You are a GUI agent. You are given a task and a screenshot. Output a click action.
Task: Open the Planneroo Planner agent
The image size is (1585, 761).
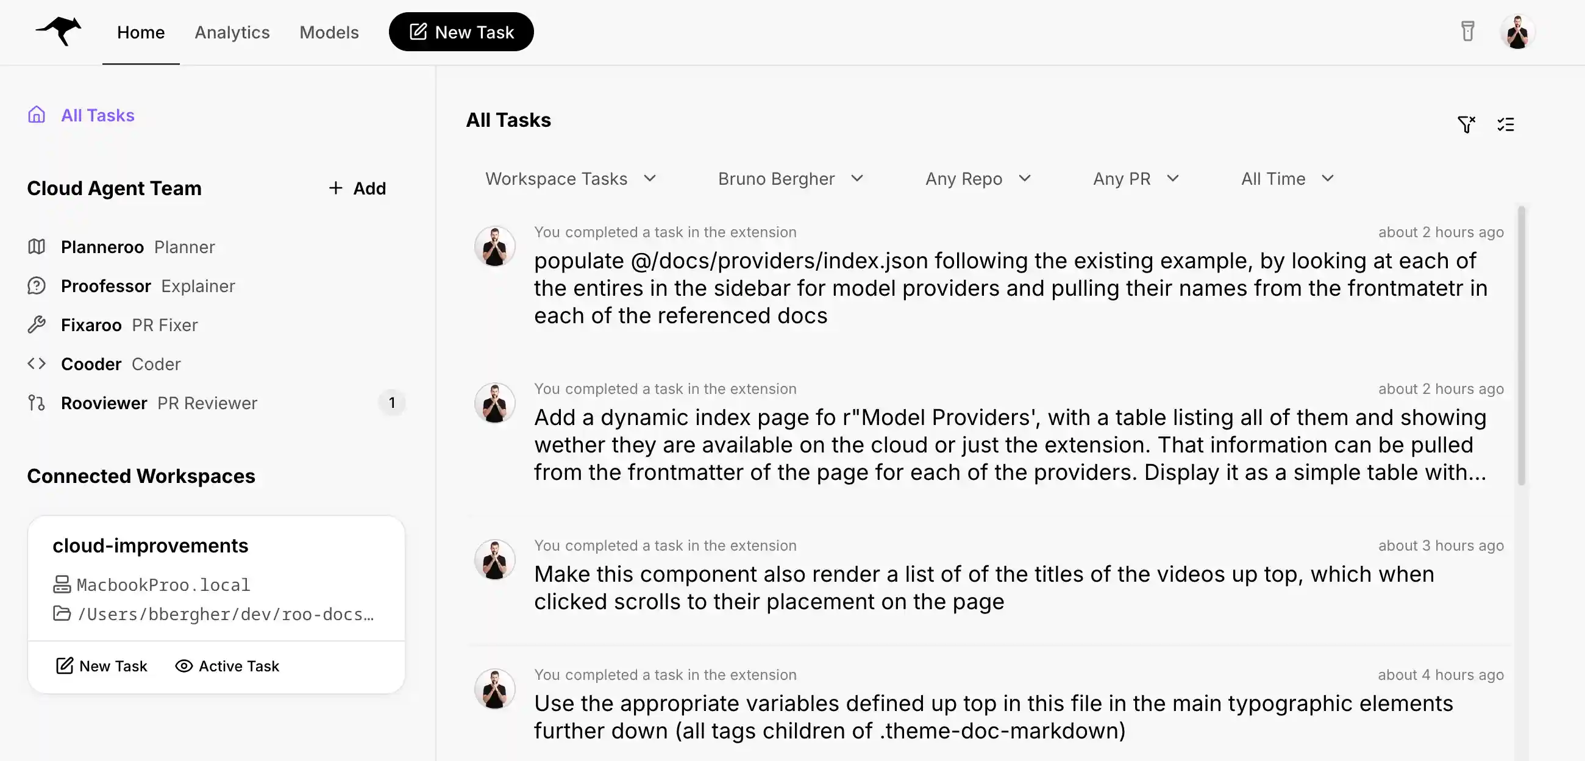point(103,247)
